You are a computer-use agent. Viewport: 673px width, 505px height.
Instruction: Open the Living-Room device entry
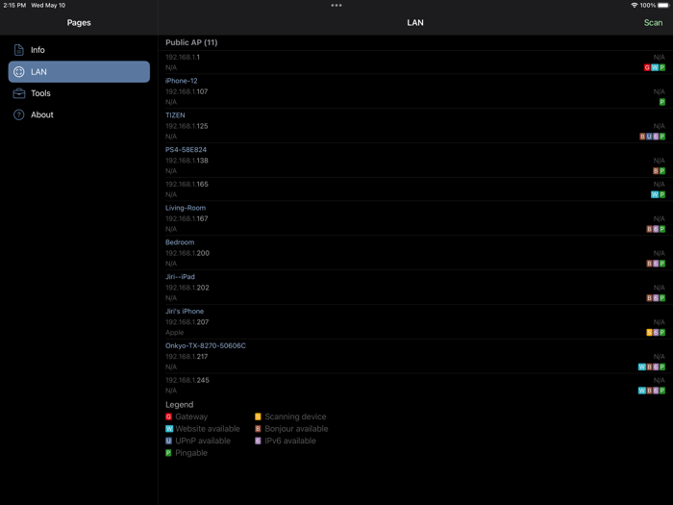415,218
